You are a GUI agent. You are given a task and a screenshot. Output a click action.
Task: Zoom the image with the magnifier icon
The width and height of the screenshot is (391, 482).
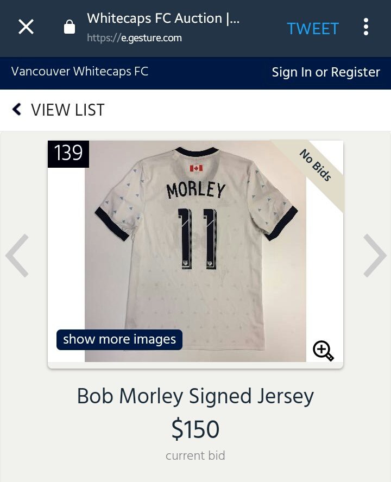click(x=323, y=351)
